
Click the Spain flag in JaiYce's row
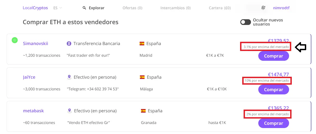[142, 77]
